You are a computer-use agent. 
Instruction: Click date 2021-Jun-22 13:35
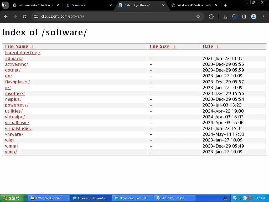pyautogui.click(x=223, y=59)
